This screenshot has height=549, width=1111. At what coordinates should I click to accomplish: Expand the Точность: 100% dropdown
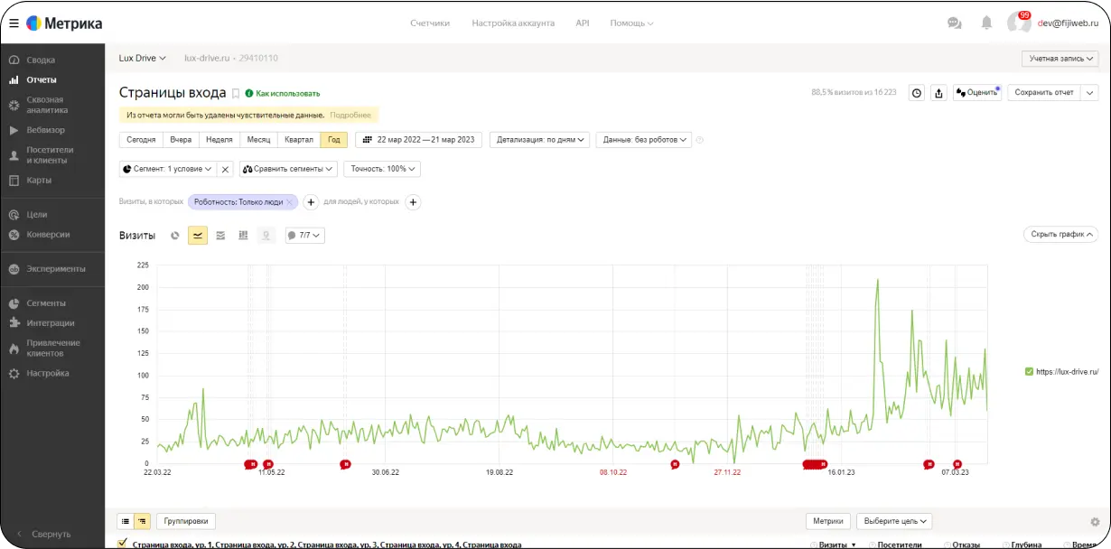[x=382, y=169]
